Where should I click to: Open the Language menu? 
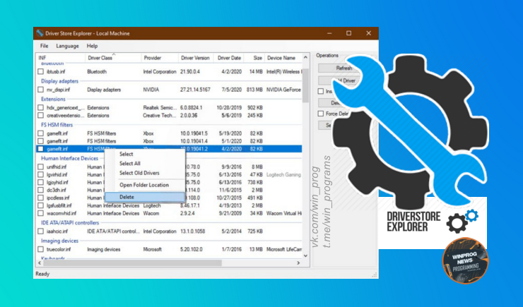[x=67, y=46]
